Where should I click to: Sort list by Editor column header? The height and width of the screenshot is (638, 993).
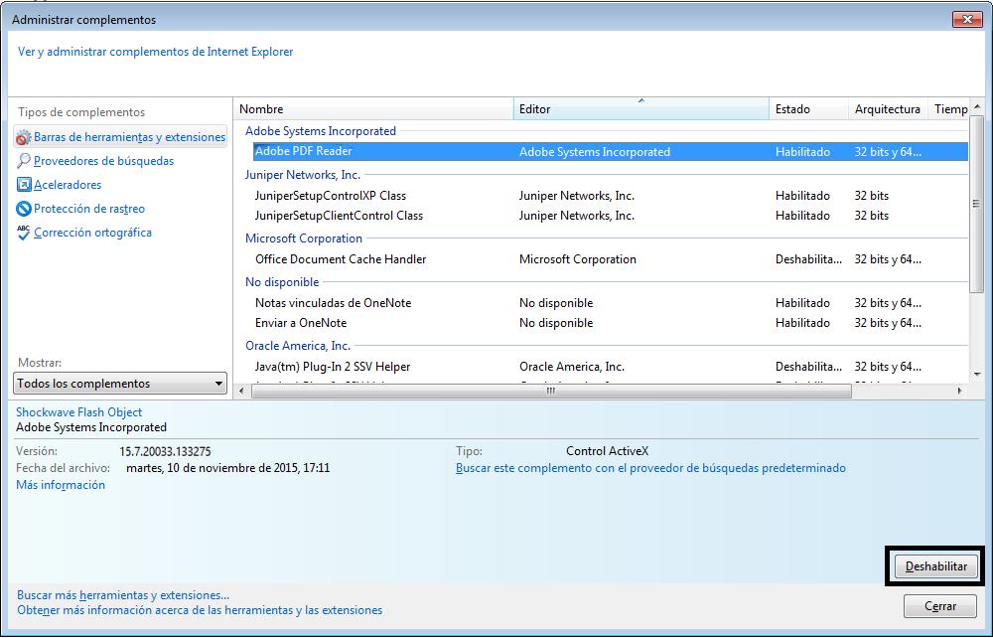[640, 109]
